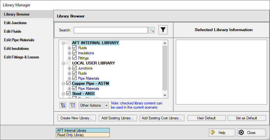
Task: Select the Fittings tree label
Action: (x=83, y=58)
